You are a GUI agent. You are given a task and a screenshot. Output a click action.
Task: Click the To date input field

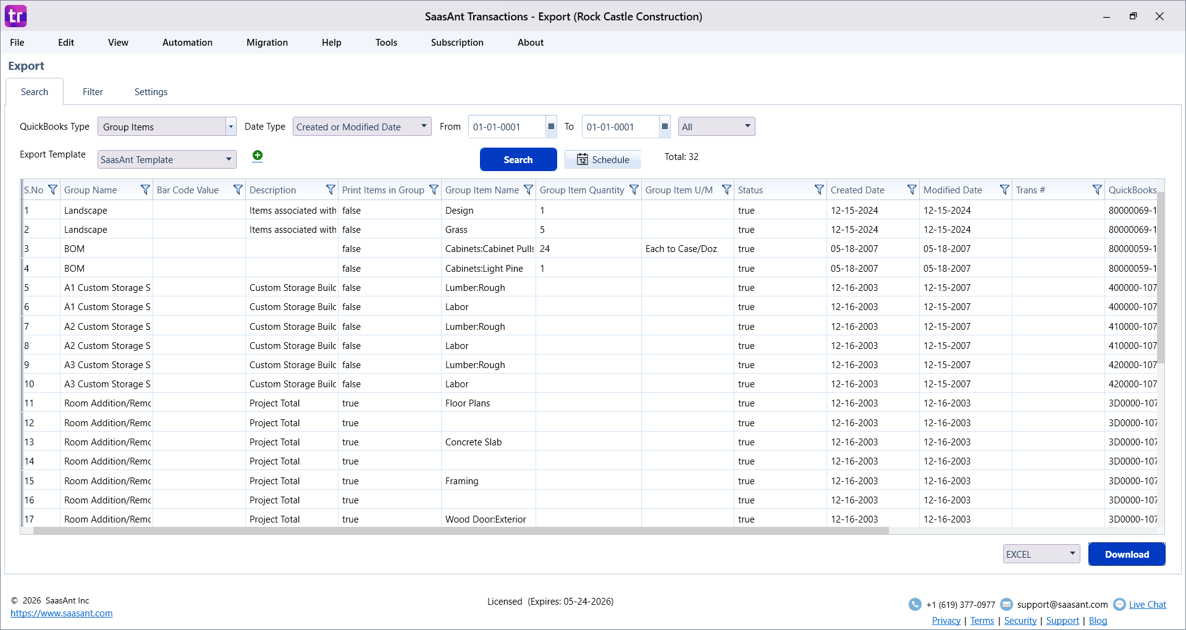[621, 127]
